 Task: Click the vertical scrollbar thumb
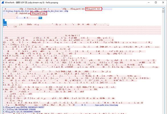[x=163, y=11]
